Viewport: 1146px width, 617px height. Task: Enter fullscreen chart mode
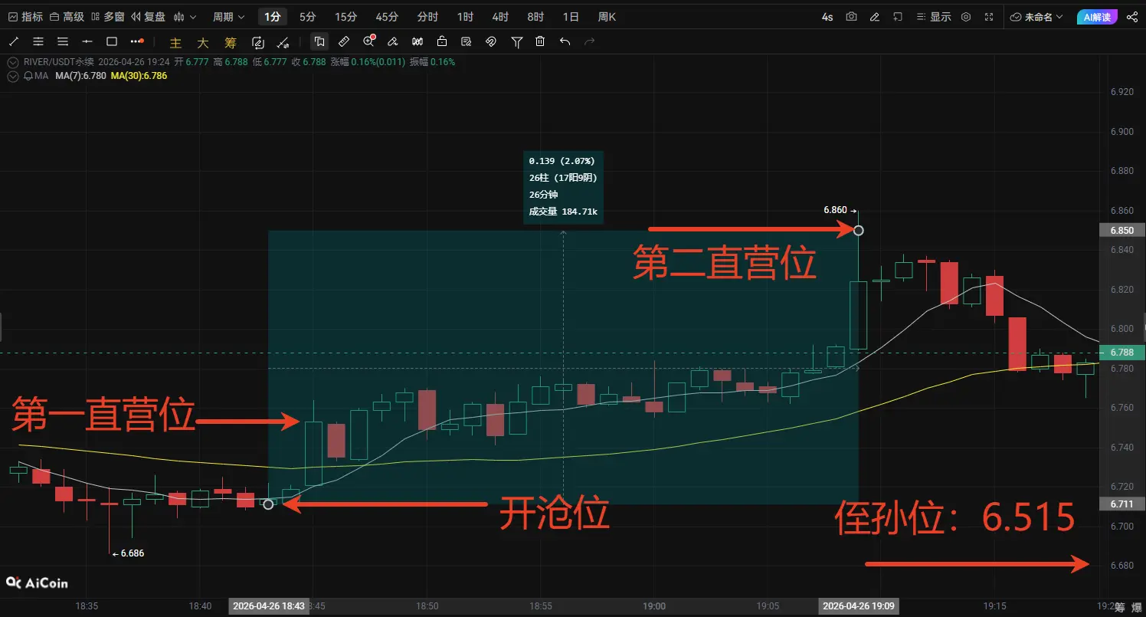coord(990,17)
